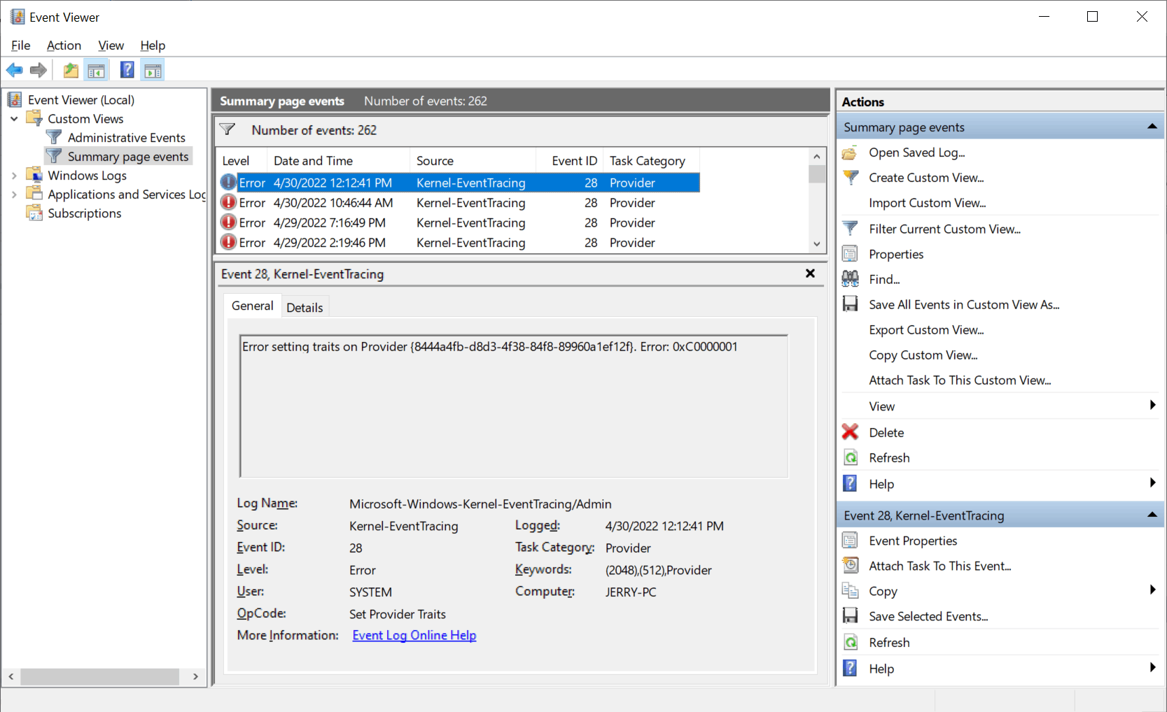The image size is (1167, 712).
Task: Click Import Custom View action
Action: pos(927,203)
